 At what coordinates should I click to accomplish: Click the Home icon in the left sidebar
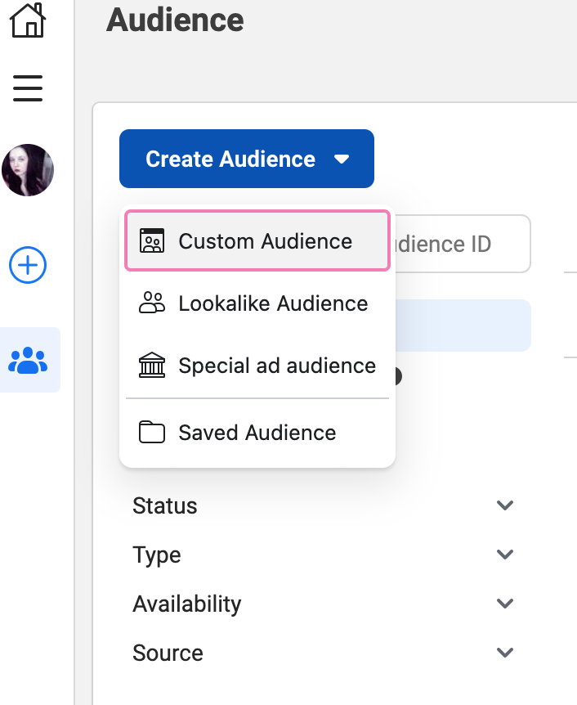(27, 18)
